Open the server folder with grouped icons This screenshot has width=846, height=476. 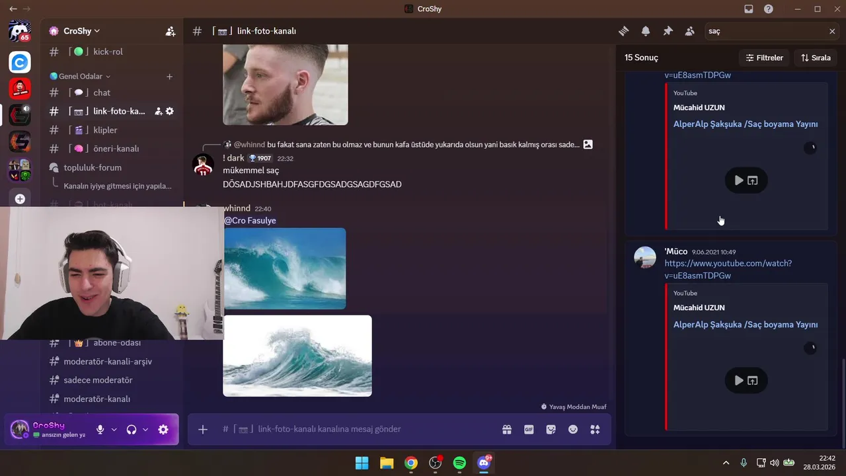pos(20,170)
